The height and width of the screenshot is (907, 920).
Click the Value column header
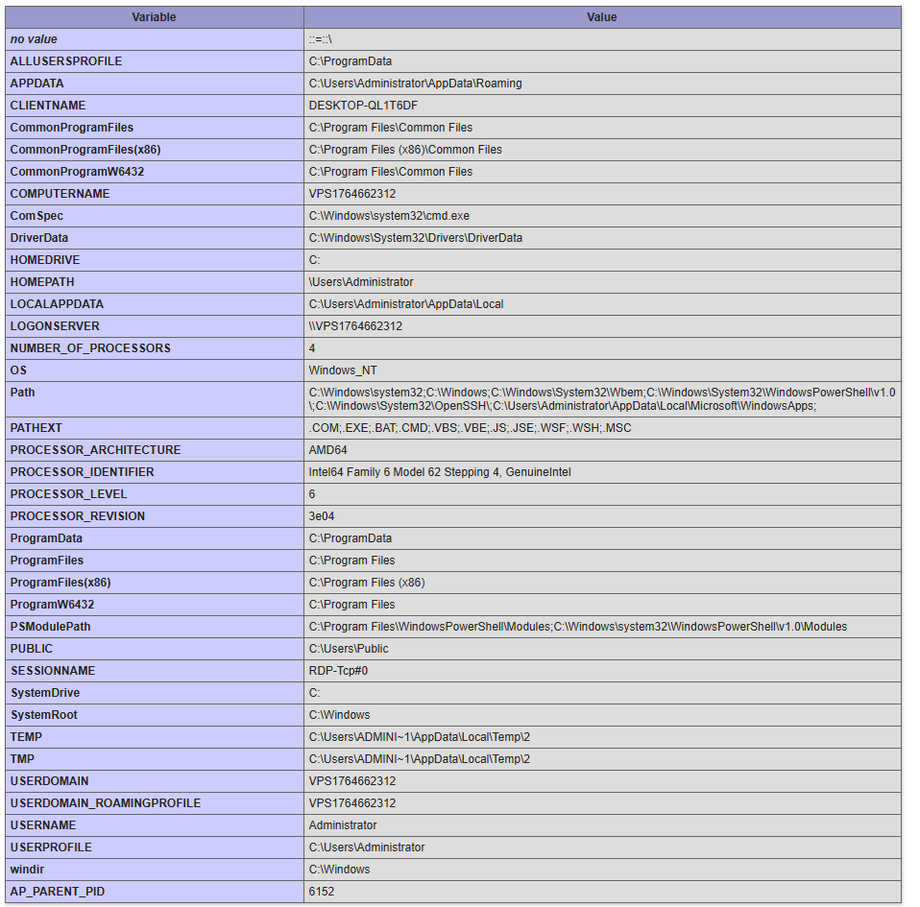coord(601,17)
